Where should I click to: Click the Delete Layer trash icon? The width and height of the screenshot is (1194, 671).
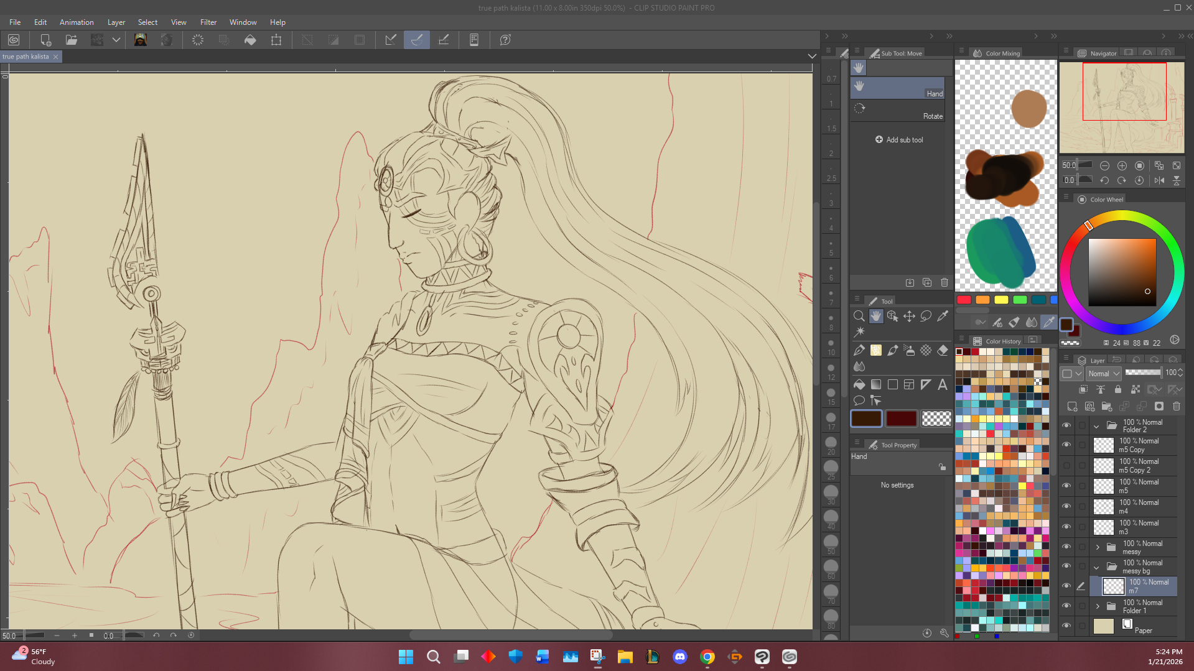[x=1176, y=407]
